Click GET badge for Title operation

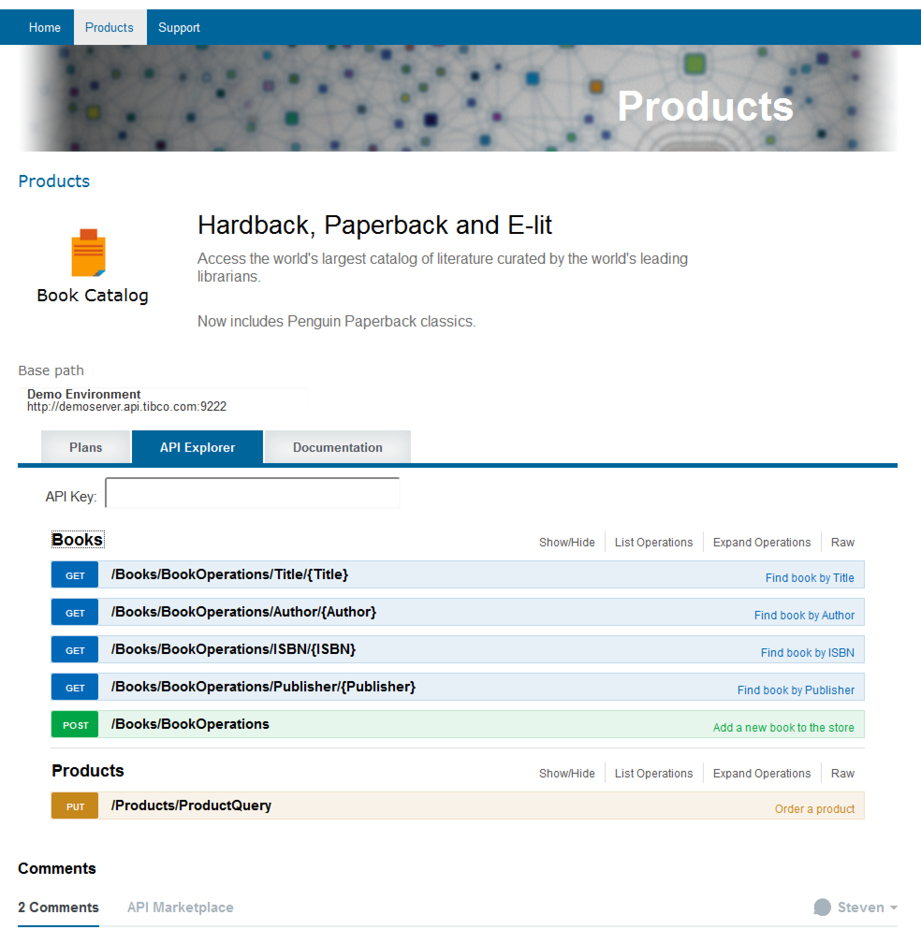(75, 575)
